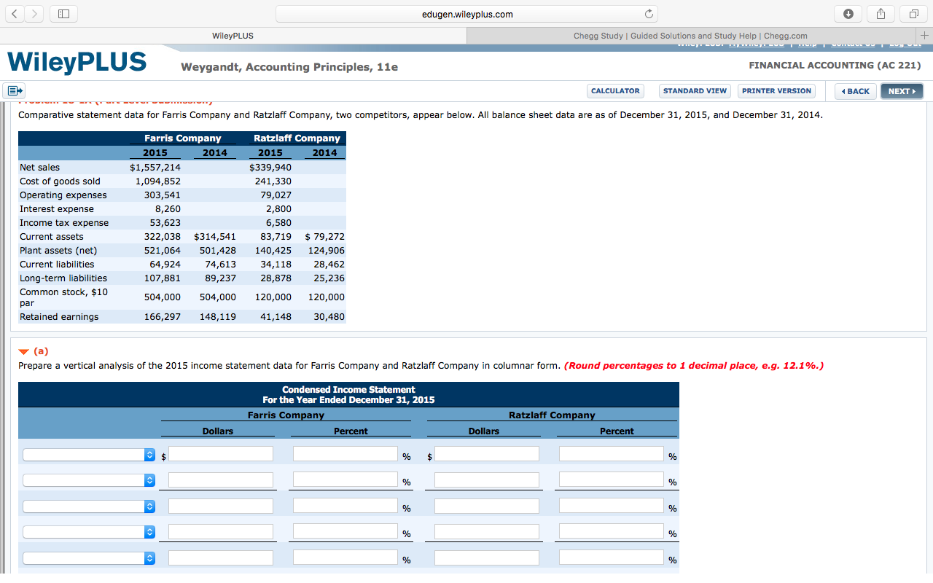Click the WileyPLUS logo
The image size is (933, 583).
click(x=77, y=62)
